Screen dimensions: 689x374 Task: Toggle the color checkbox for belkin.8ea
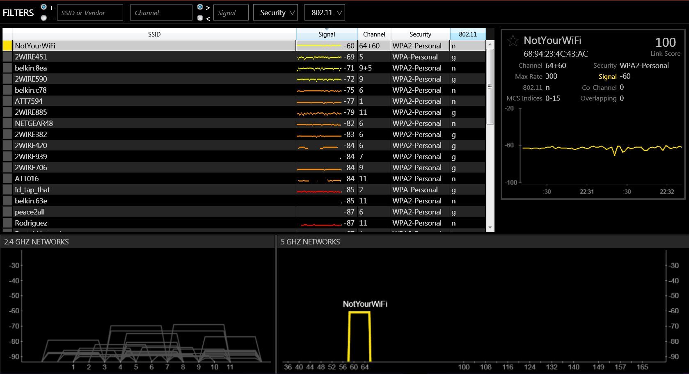7,68
